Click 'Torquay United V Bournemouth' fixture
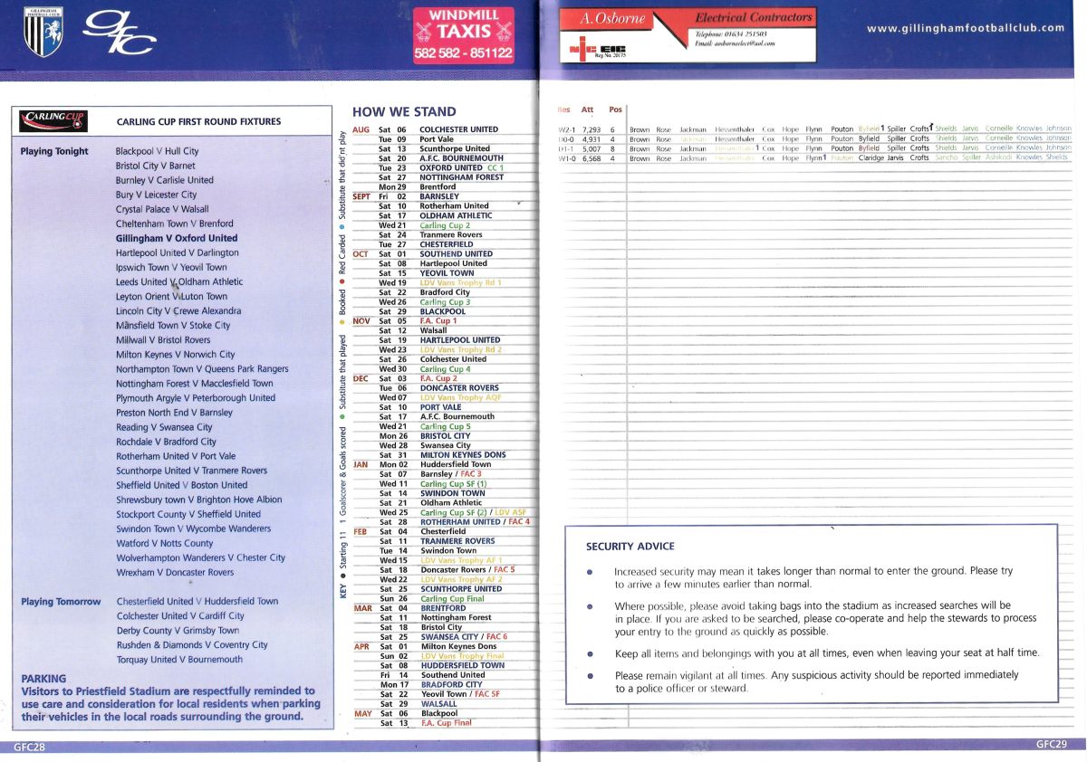Viewport: 1087px width, 762px height. point(179,659)
